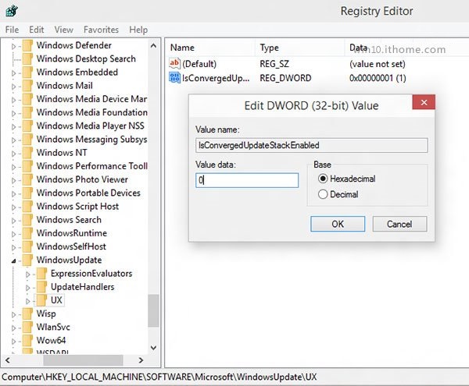Click the Windows Desktop Search folder icon
Image resolution: width=469 pixels, height=386 pixels.
27,58
